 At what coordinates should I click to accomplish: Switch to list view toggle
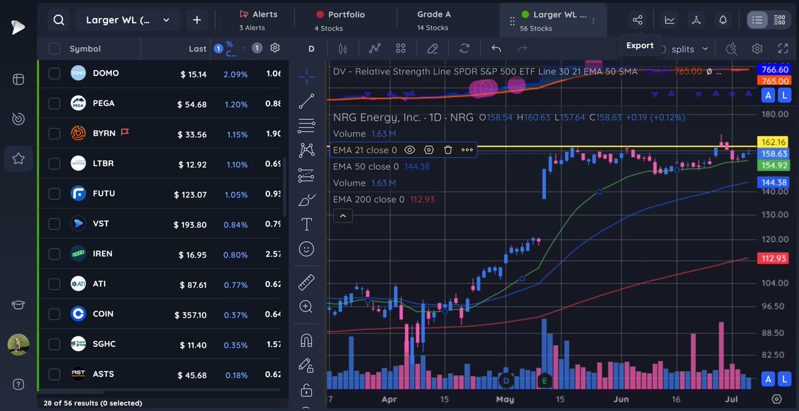[x=757, y=20]
